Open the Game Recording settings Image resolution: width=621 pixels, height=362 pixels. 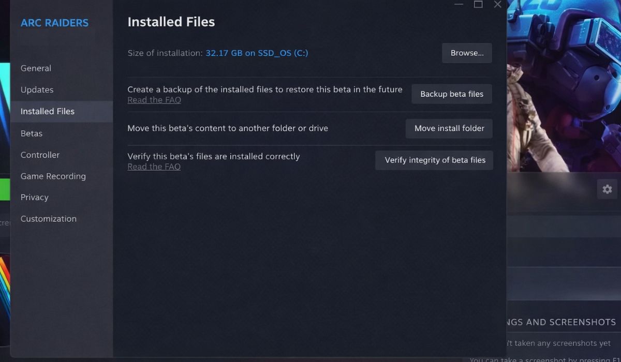[x=53, y=176]
